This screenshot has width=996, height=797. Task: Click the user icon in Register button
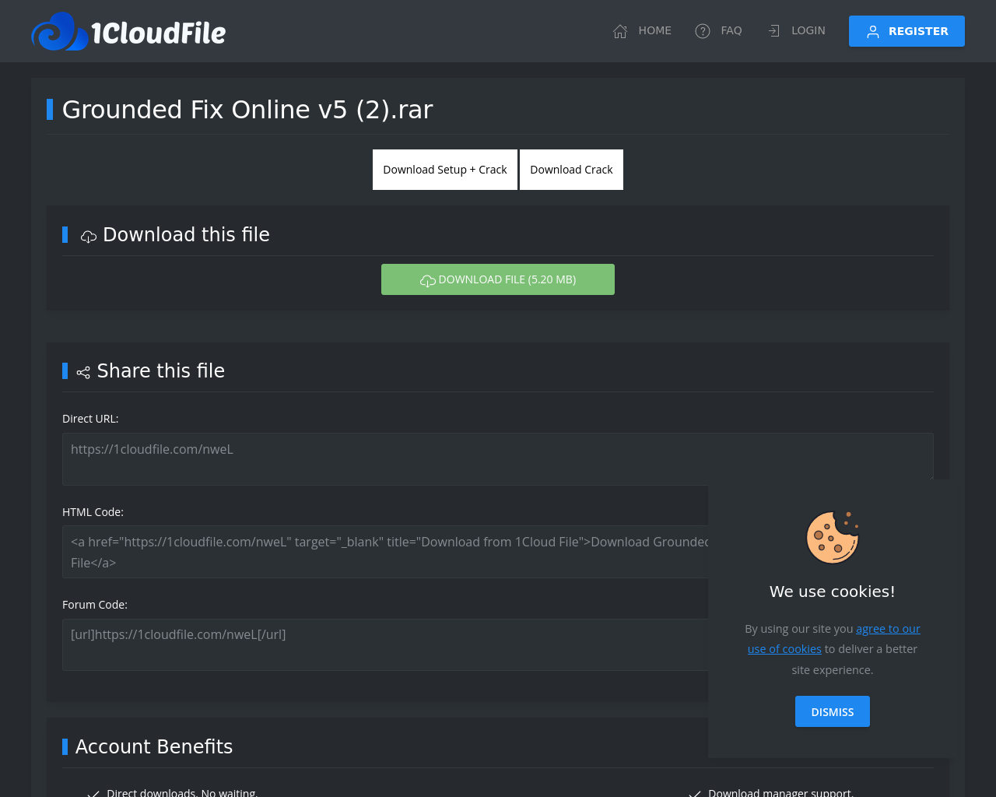[x=873, y=32]
